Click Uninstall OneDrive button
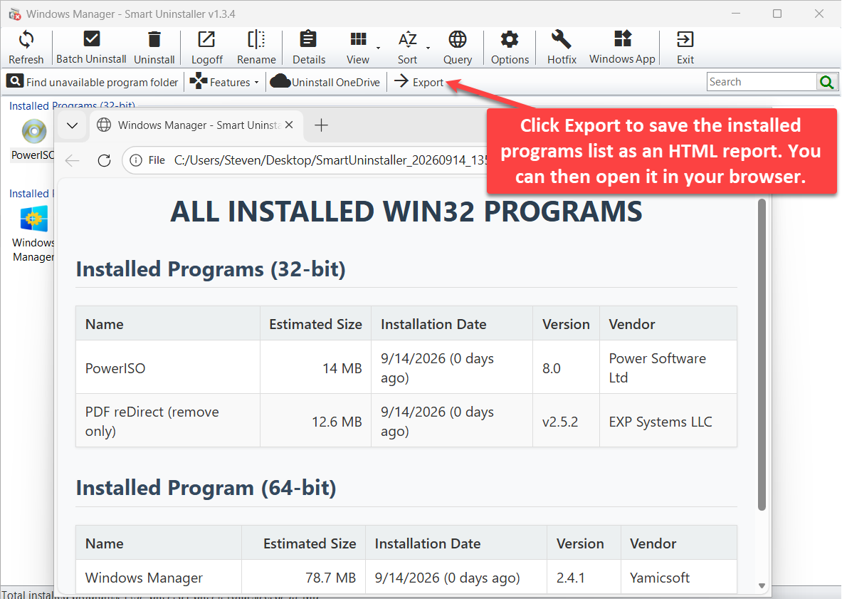This screenshot has width=842, height=599. [x=325, y=82]
